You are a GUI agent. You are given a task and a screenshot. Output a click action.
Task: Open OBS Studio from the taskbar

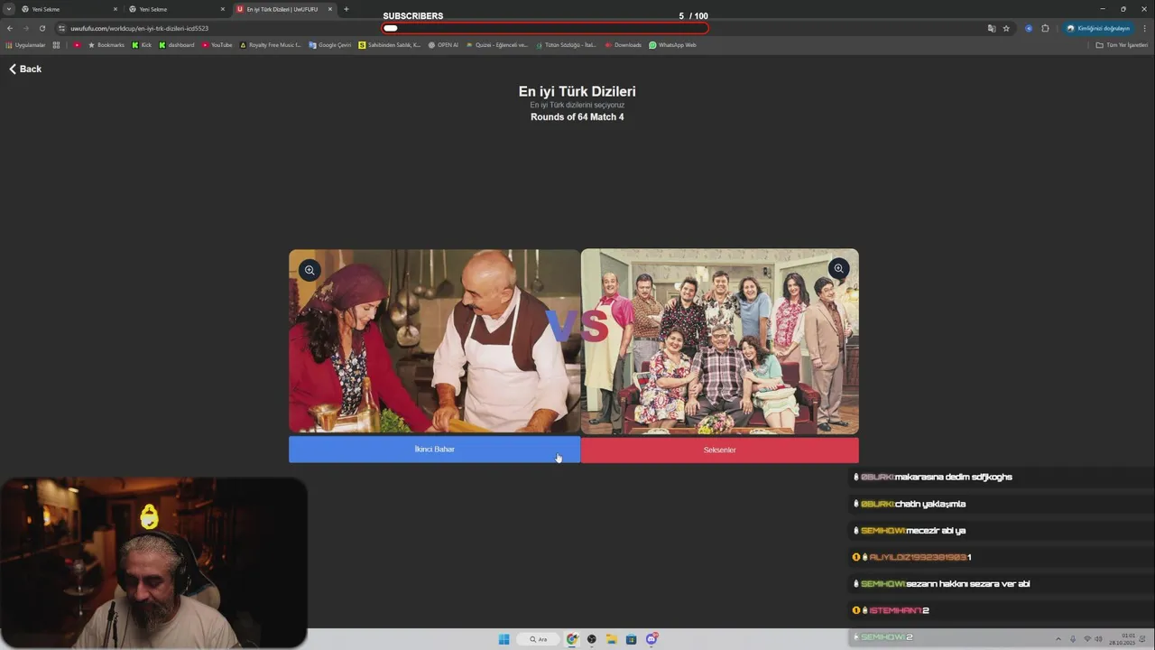[592, 639]
